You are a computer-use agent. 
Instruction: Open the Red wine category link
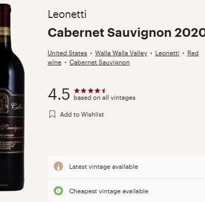click(193, 53)
